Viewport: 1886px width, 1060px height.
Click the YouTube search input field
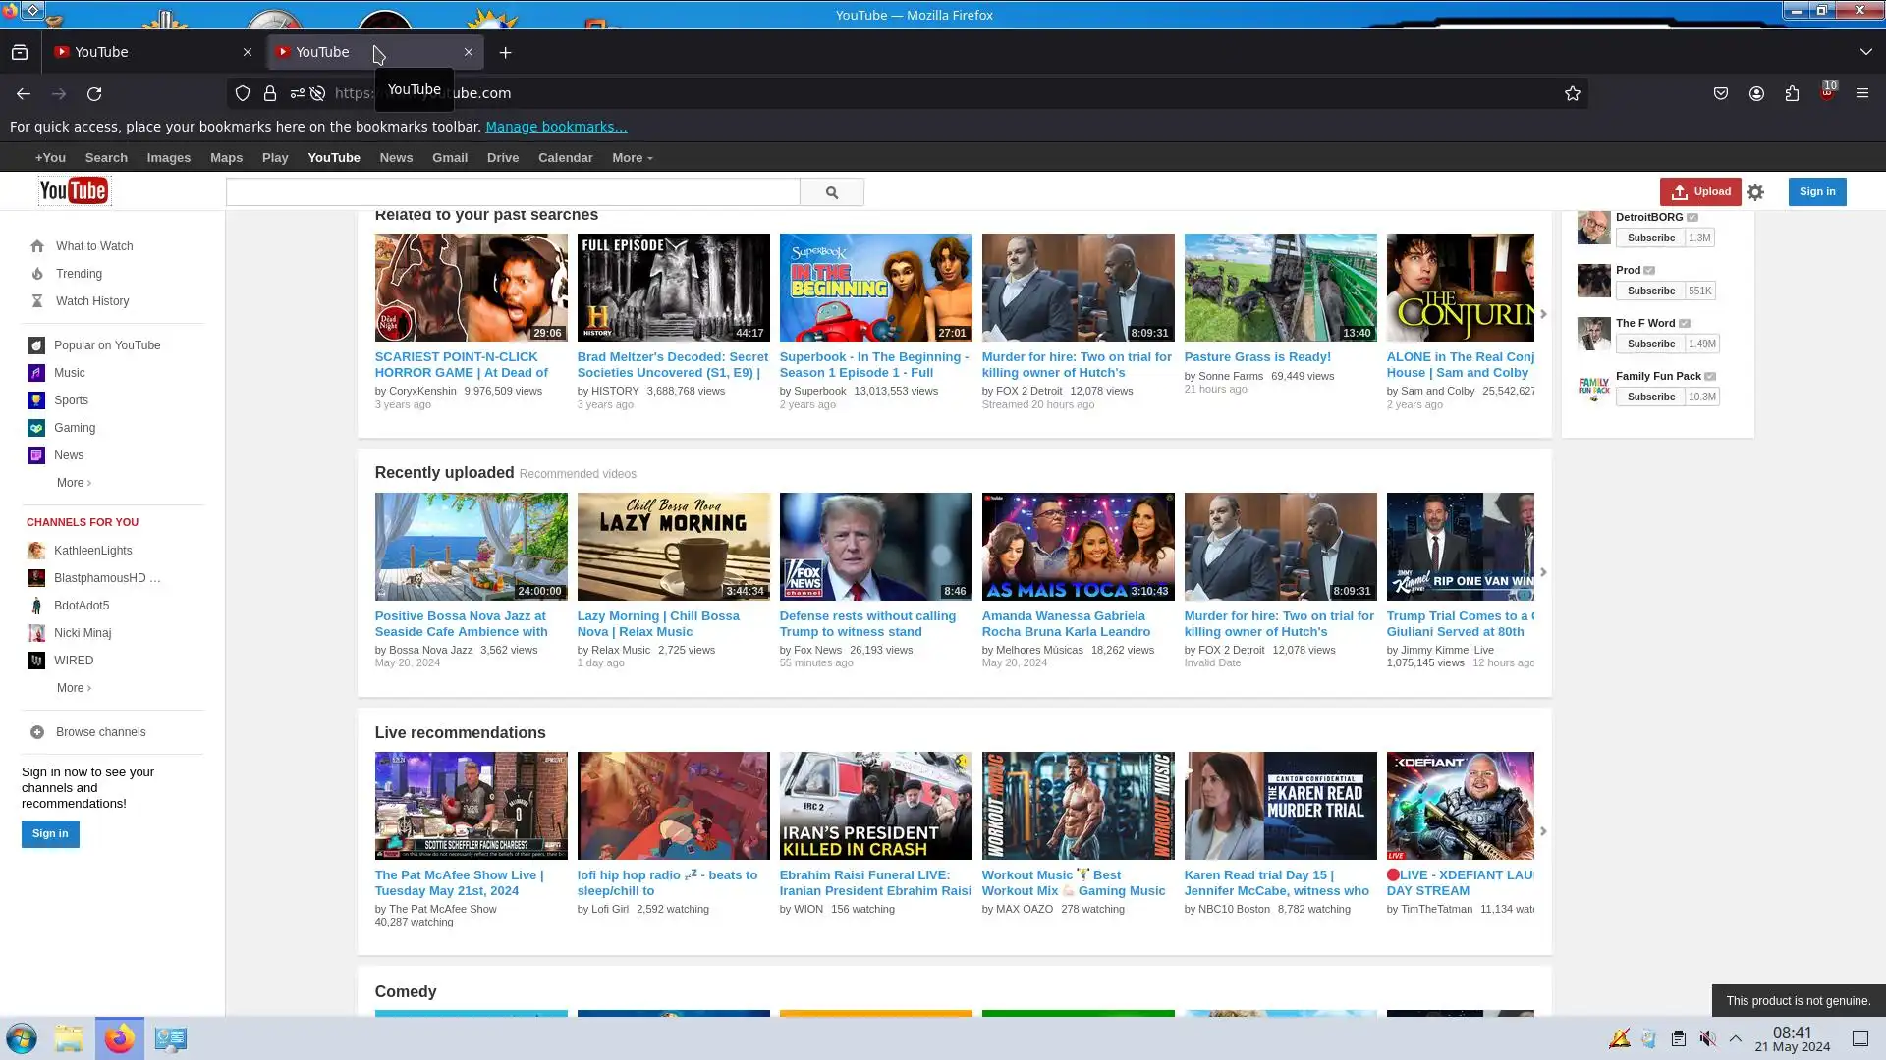click(x=512, y=192)
